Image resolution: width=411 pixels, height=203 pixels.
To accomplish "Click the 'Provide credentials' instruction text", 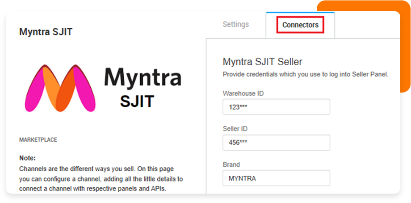I will (x=306, y=75).
